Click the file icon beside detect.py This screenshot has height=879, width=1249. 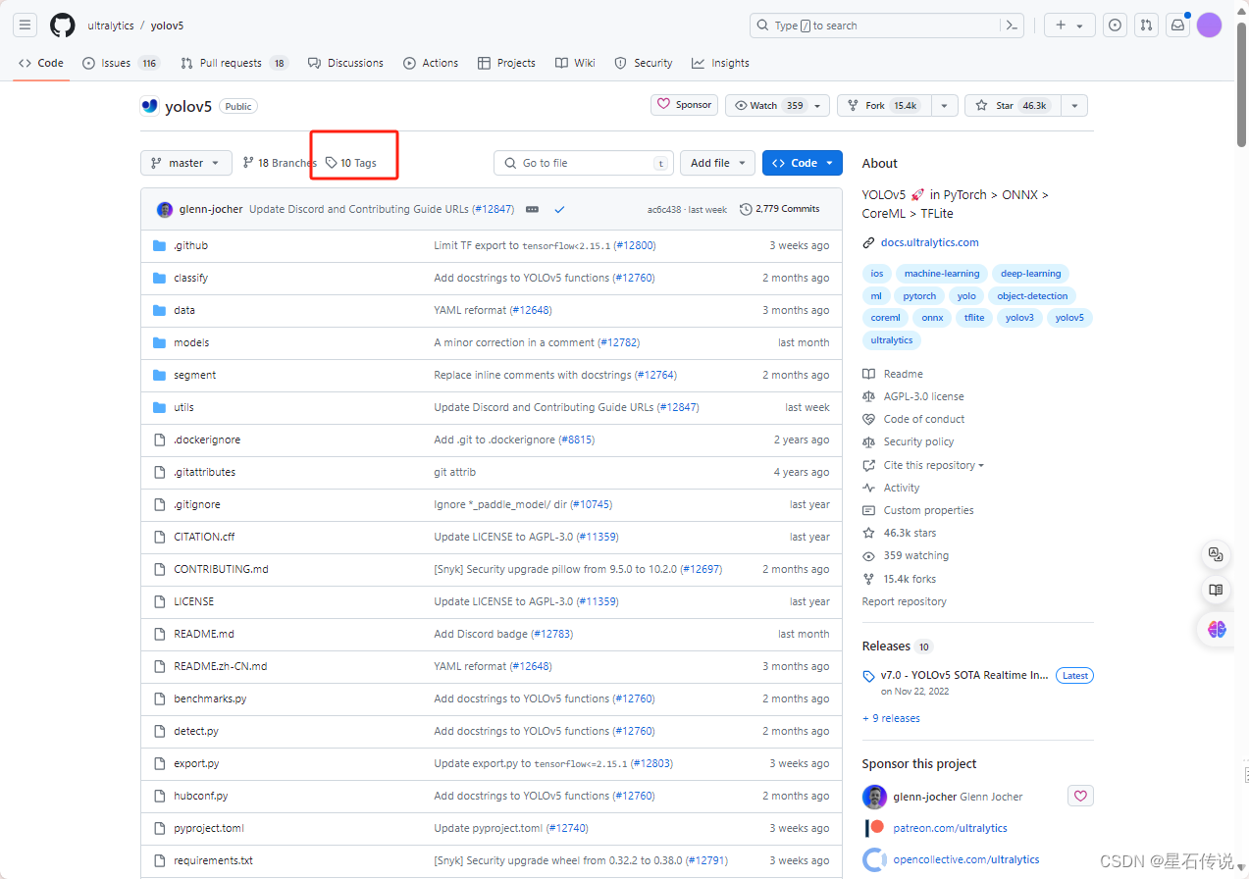(160, 731)
